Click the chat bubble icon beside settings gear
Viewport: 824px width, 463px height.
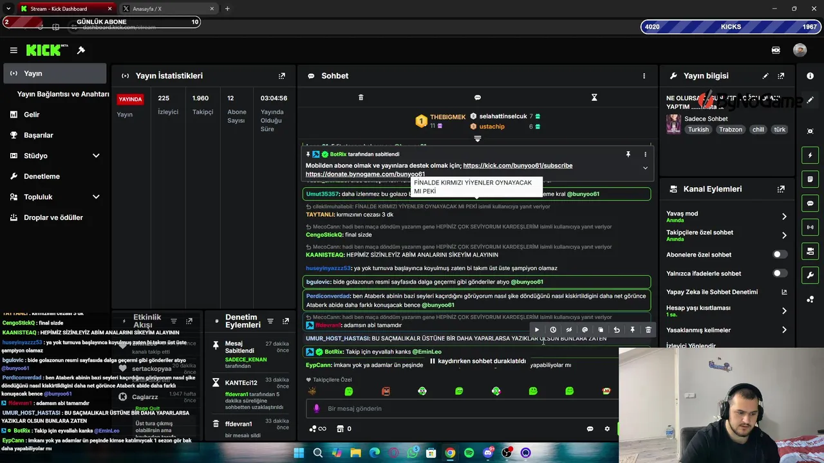click(590, 429)
